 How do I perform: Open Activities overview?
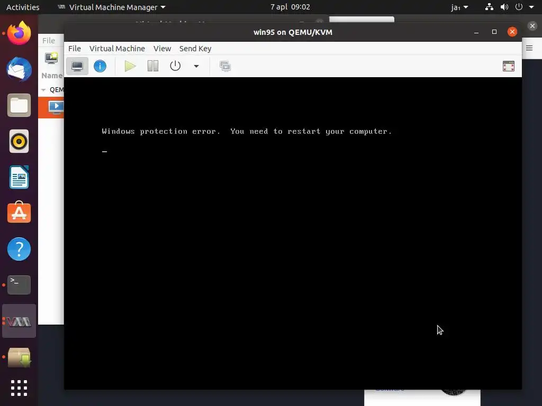click(23, 7)
